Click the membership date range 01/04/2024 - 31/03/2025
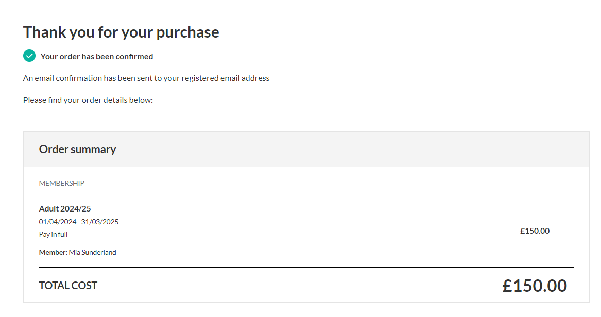The image size is (601, 317). [79, 222]
